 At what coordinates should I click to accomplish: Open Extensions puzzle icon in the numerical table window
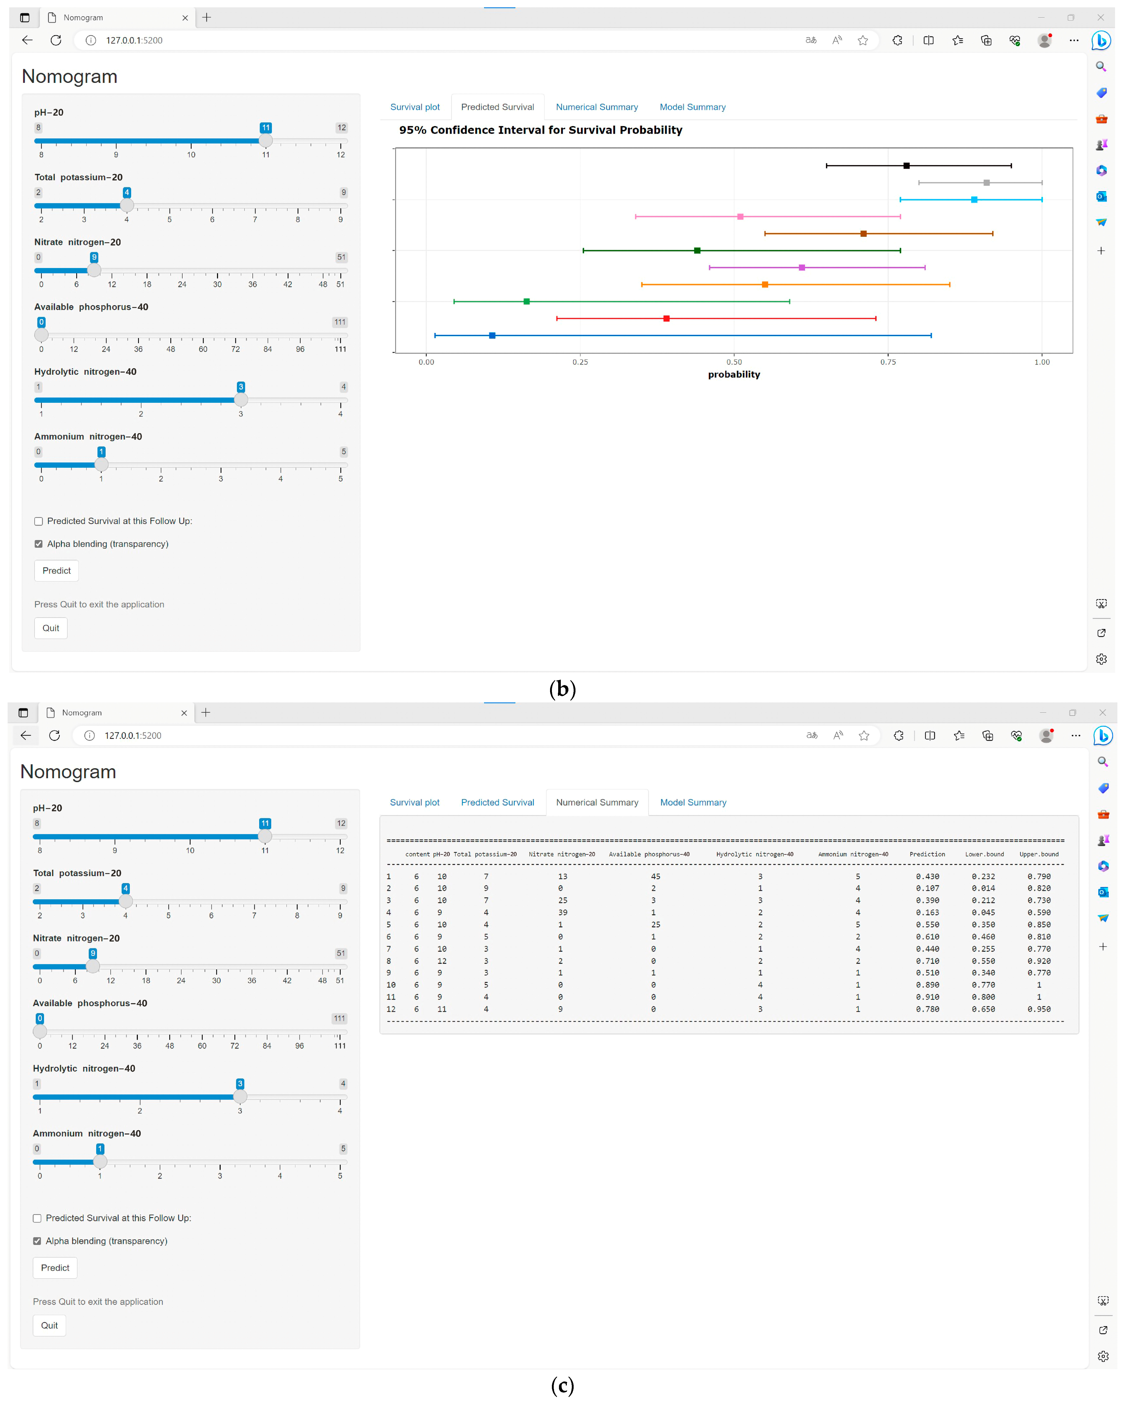click(x=898, y=735)
